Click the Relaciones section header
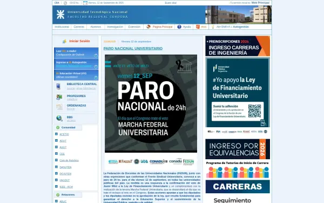The height and width of the screenshot is (203, 324). [x=68, y=195]
